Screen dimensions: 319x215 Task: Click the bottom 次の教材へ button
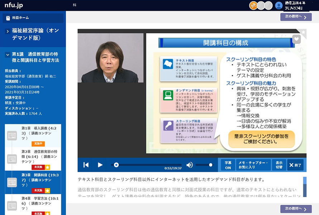tap(296, 209)
